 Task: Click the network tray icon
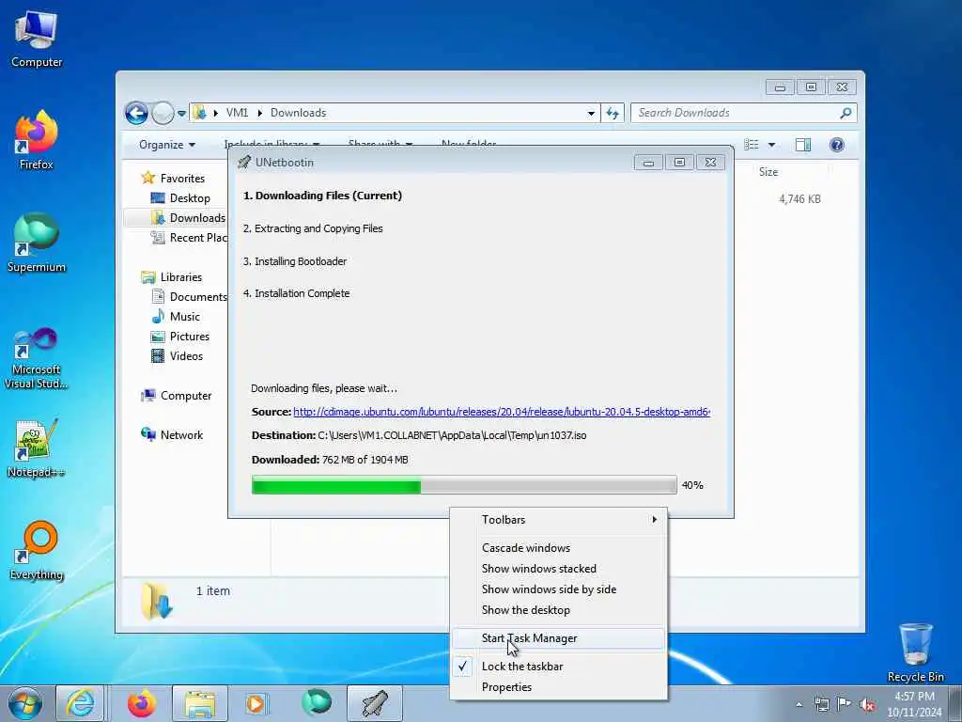click(822, 704)
